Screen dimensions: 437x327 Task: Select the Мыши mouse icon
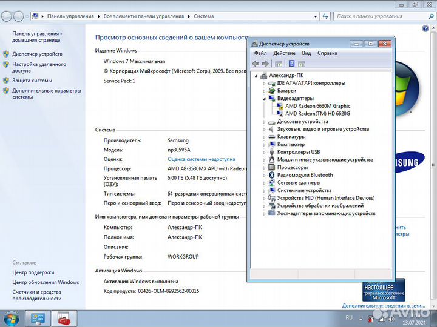pyautogui.click(x=271, y=160)
